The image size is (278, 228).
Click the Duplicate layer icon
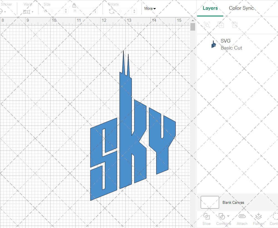coord(221,24)
